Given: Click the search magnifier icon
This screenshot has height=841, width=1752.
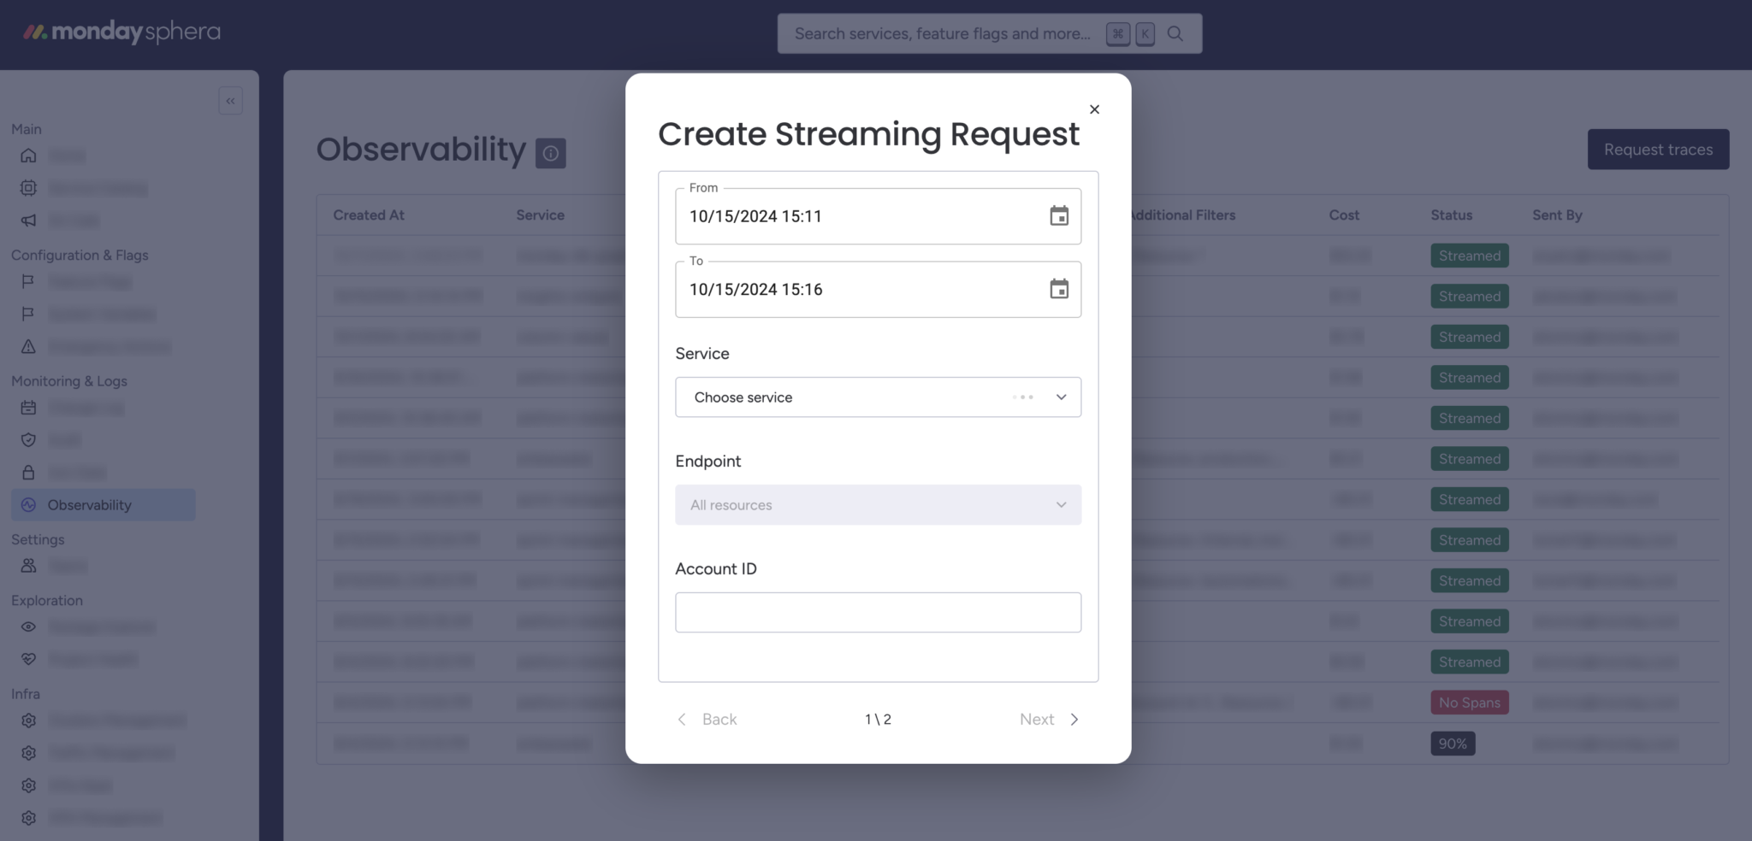Looking at the screenshot, I should click(1175, 33).
